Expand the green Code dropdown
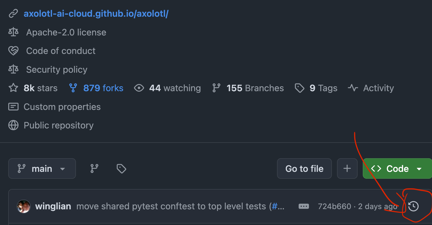This screenshot has width=432, height=225. tap(397, 168)
